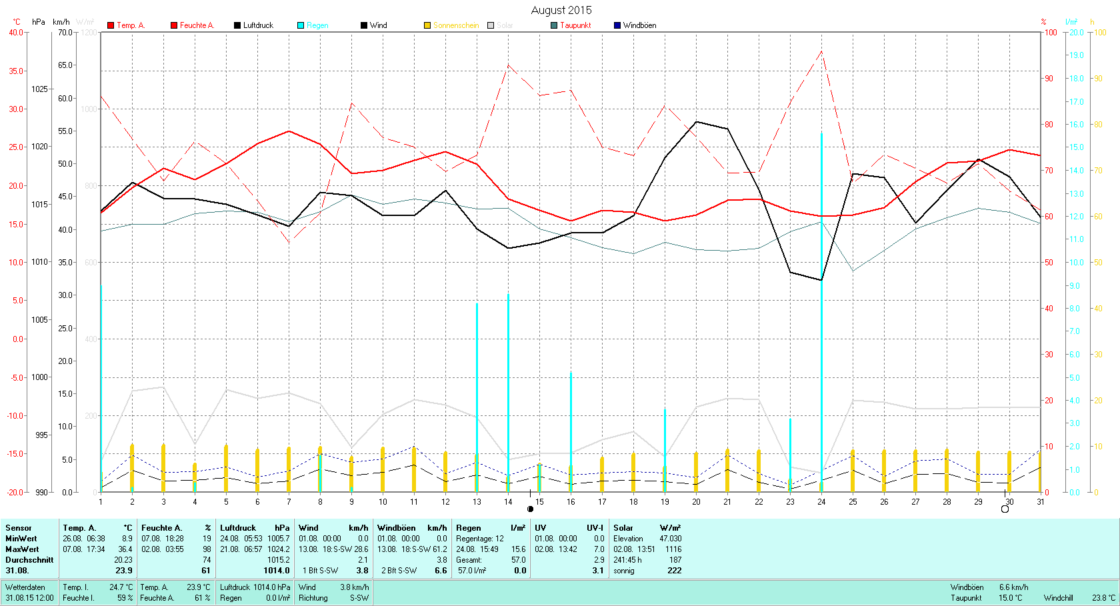Click the 2 Bft S-SW gust entry
1120x606 pixels.
(399, 571)
